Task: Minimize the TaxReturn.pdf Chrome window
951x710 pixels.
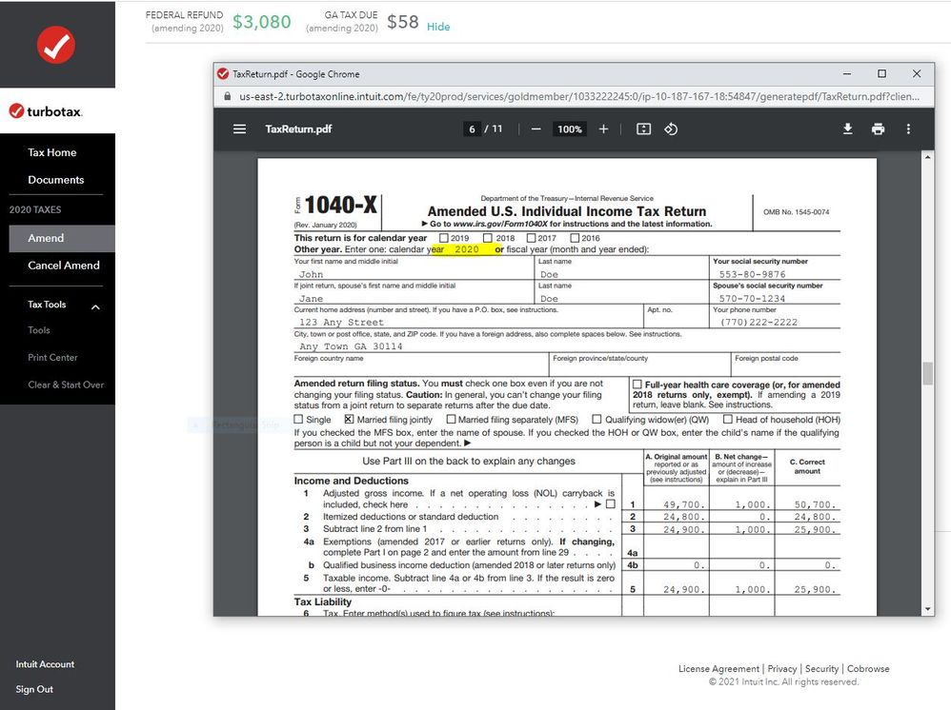Action: [x=847, y=74]
